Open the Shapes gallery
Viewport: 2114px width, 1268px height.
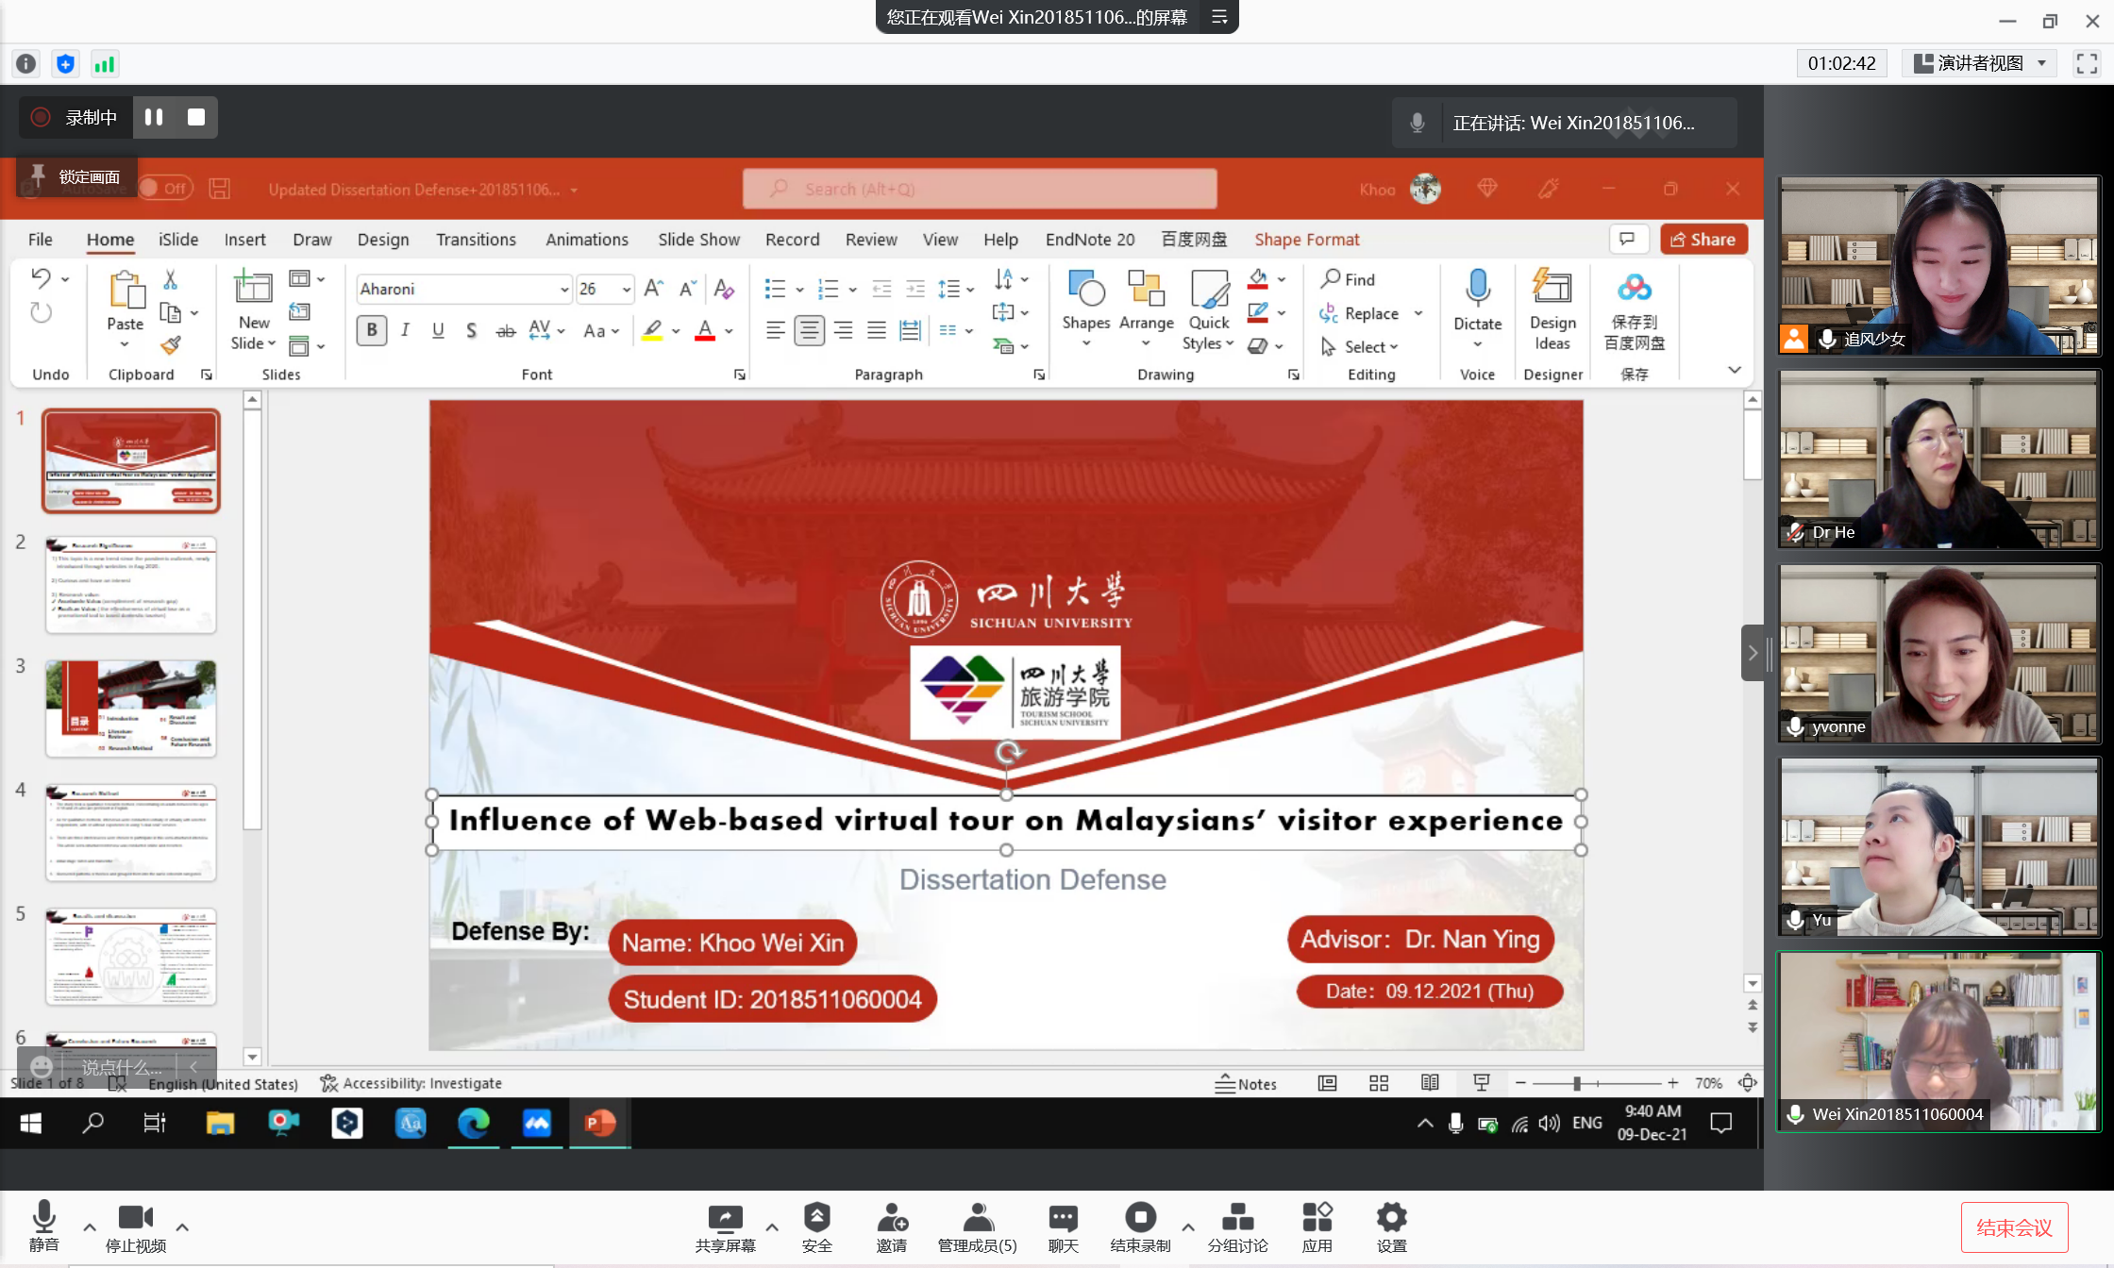tap(1085, 300)
